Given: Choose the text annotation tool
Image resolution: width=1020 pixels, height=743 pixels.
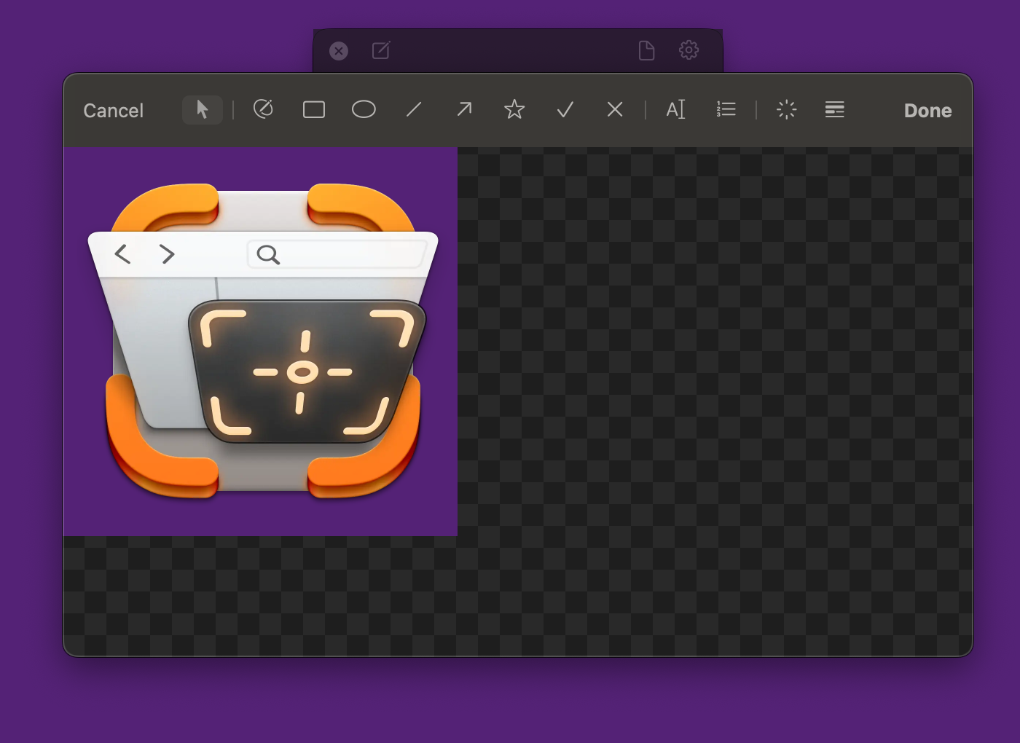Looking at the screenshot, I should coord(675,109).
